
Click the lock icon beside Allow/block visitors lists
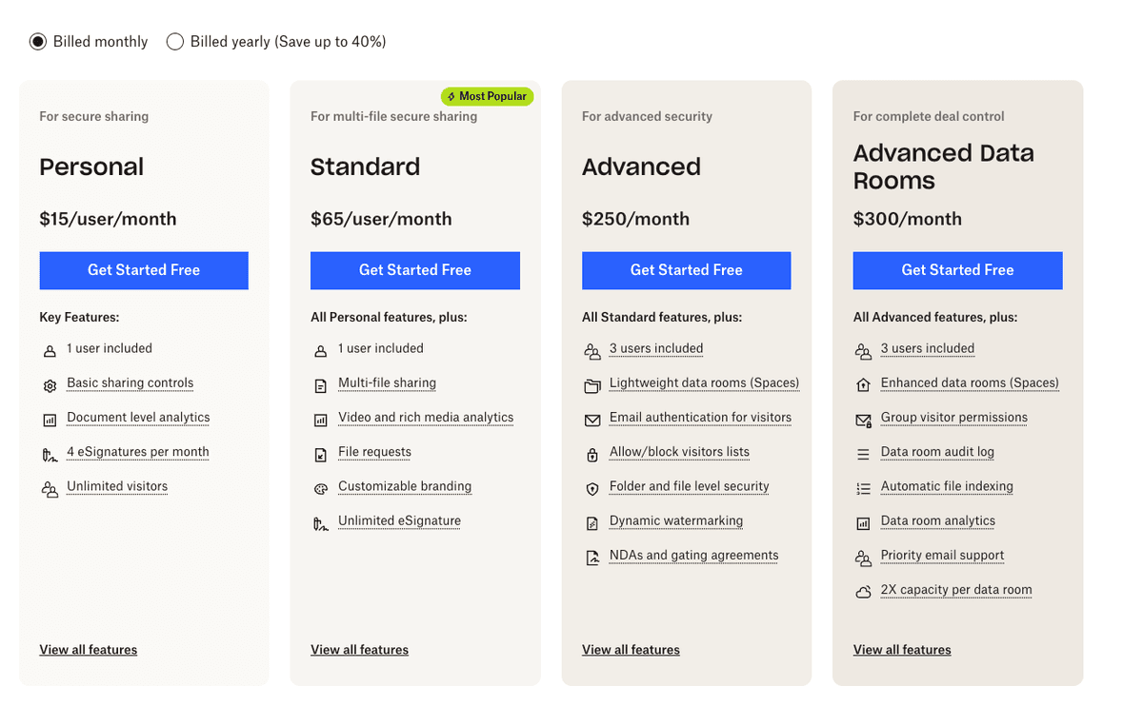[592, 453]
